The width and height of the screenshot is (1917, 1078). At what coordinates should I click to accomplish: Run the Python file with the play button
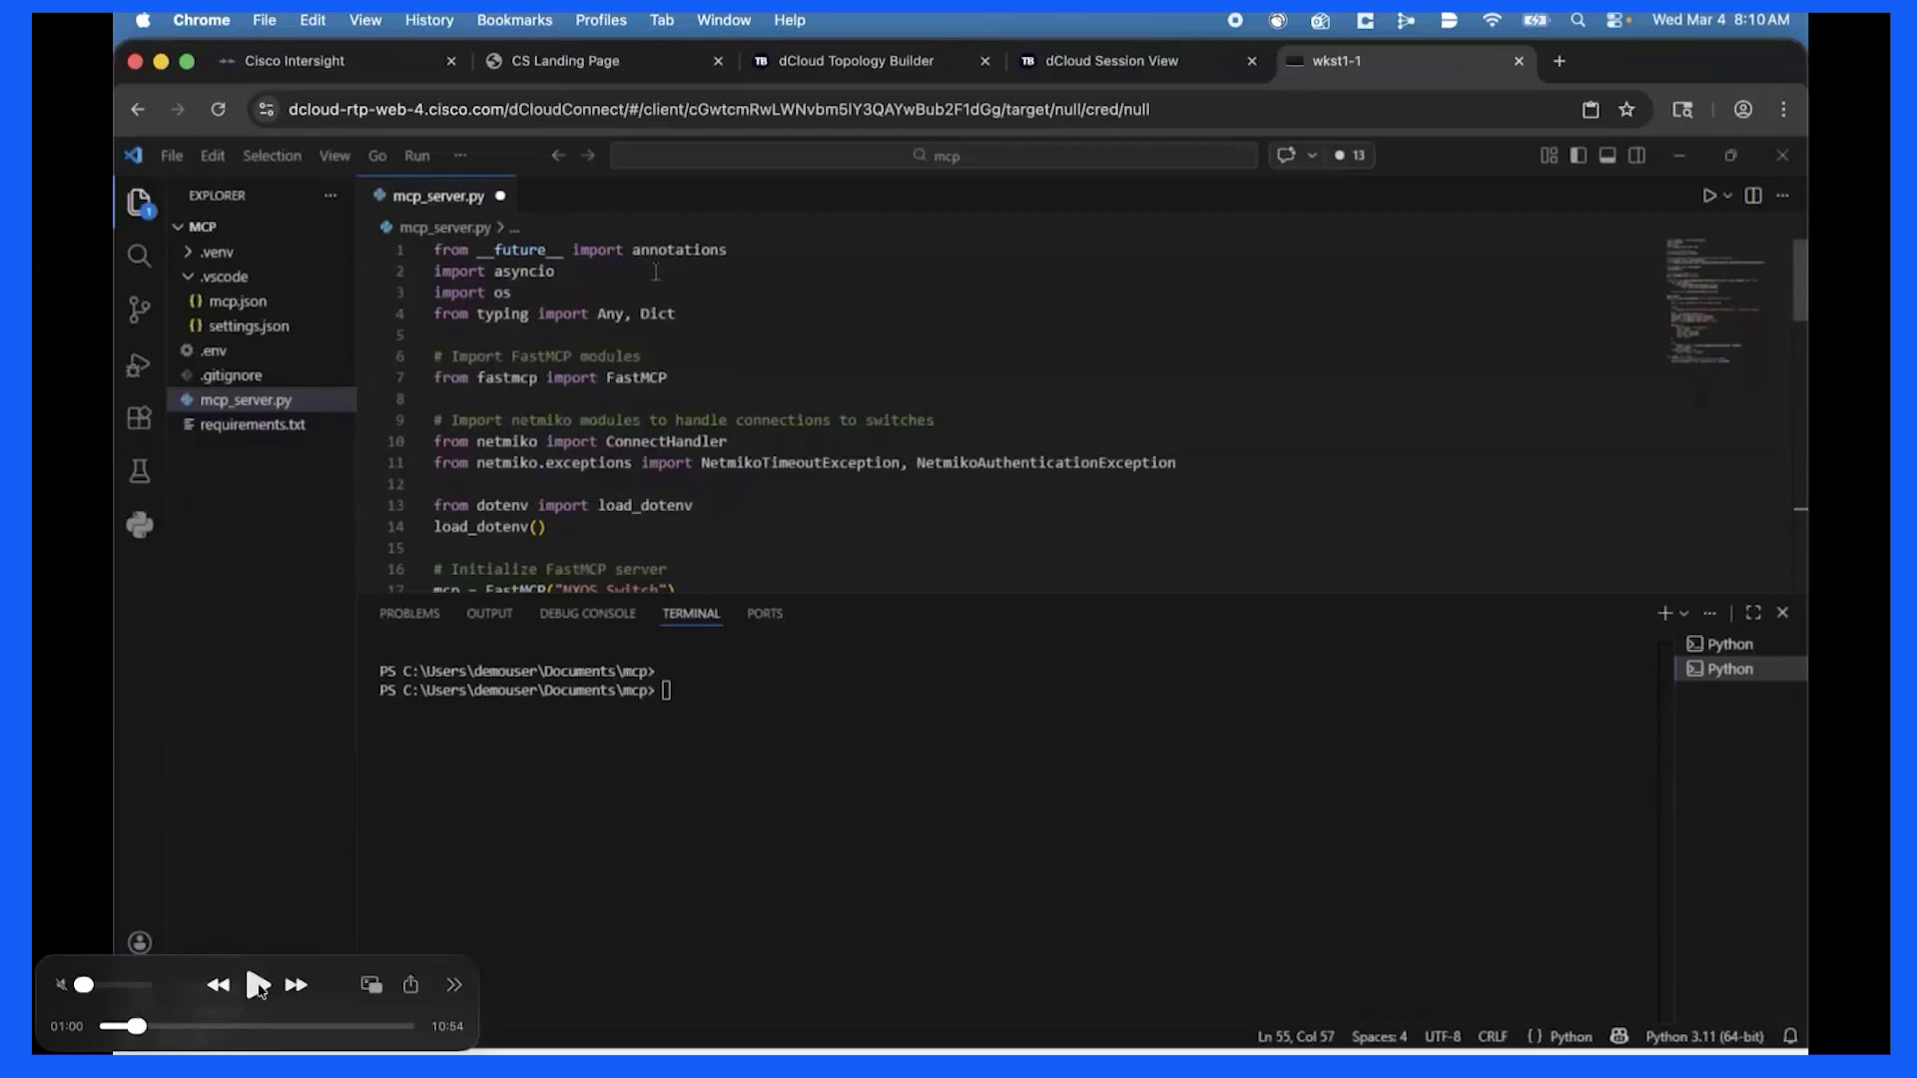pos(1709,196)
